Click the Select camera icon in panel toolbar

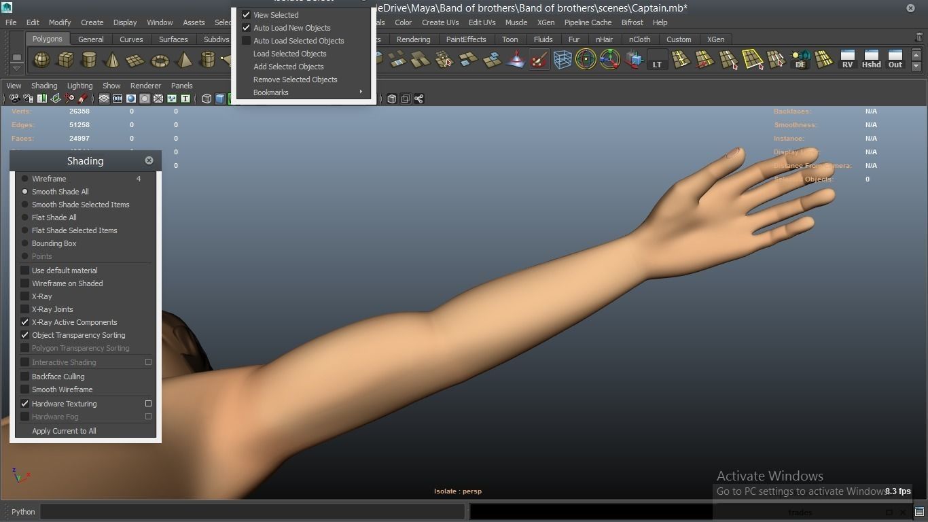pos(14,99)
